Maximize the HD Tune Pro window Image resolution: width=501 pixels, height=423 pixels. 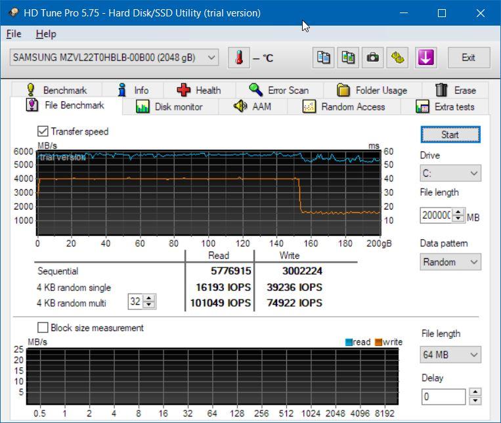point(442,12)
